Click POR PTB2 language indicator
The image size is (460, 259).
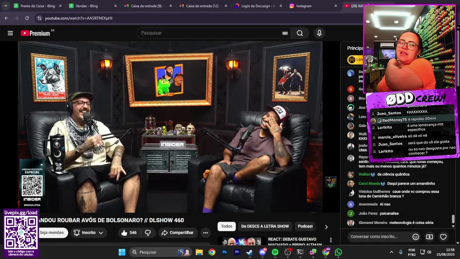(x=412, y=252)
